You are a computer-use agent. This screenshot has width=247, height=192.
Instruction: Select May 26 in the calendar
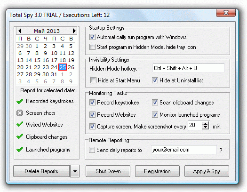(71, 67)
